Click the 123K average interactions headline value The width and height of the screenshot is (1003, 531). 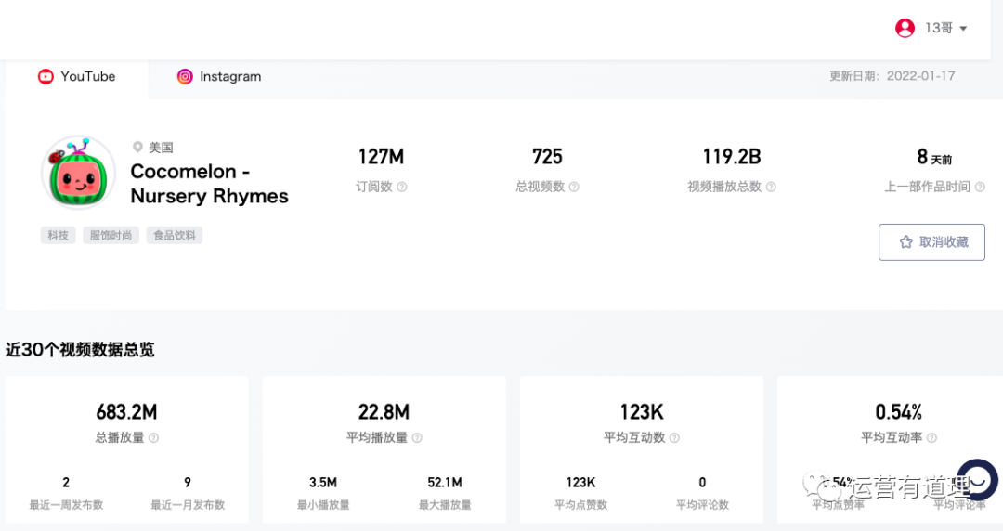(642, 412)
